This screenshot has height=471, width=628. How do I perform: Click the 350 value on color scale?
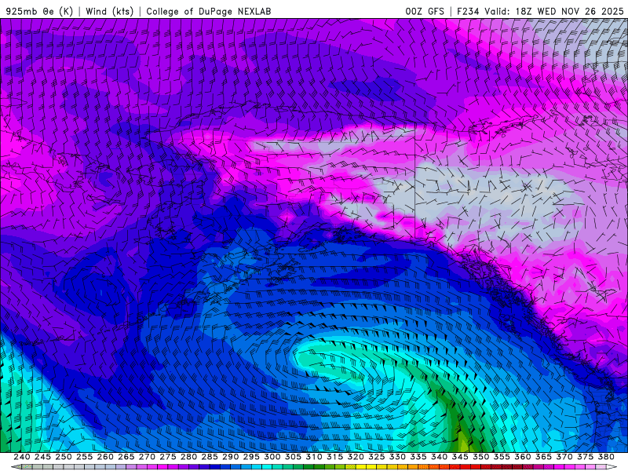(x=480, y=457)
